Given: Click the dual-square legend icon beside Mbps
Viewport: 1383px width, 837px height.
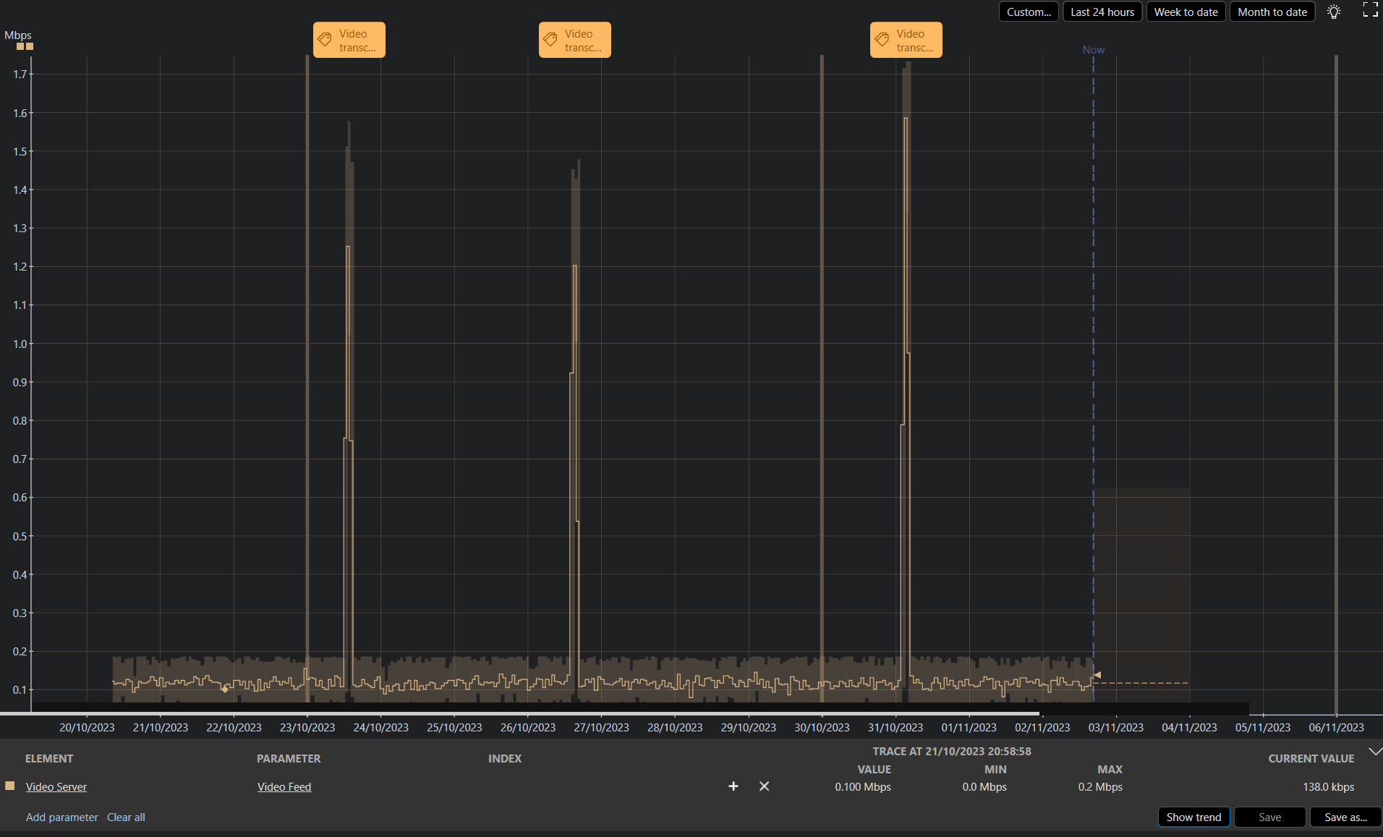Looking at the screenshot, I should pyautogui.click(x=25, y=46).
